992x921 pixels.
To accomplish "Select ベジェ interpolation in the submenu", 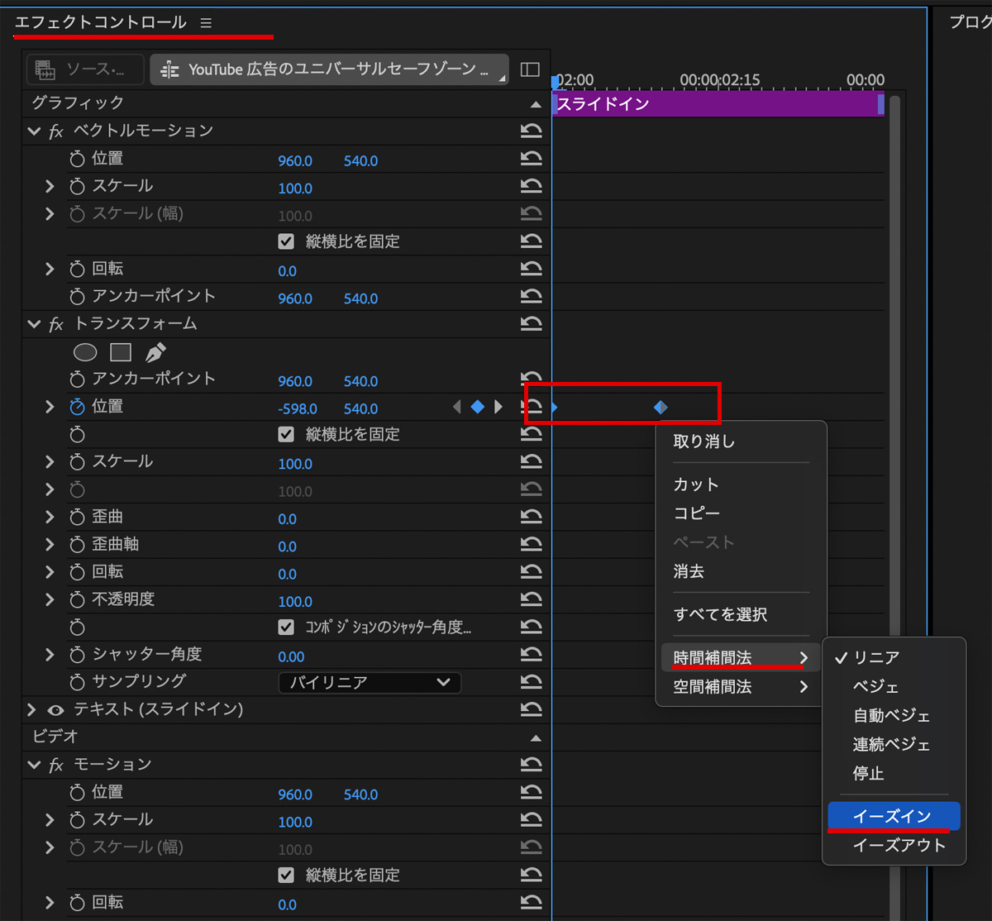I will (x=875, y=686).
